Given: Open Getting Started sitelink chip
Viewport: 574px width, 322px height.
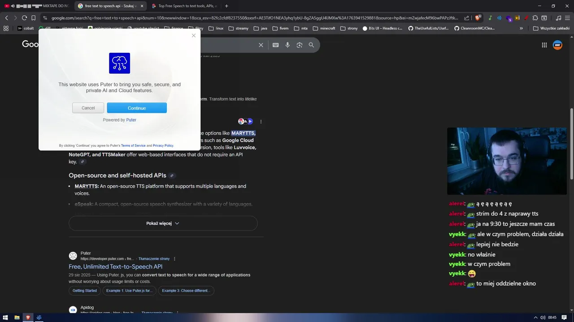Looking at the screenshot, I should tap(85, 291).
